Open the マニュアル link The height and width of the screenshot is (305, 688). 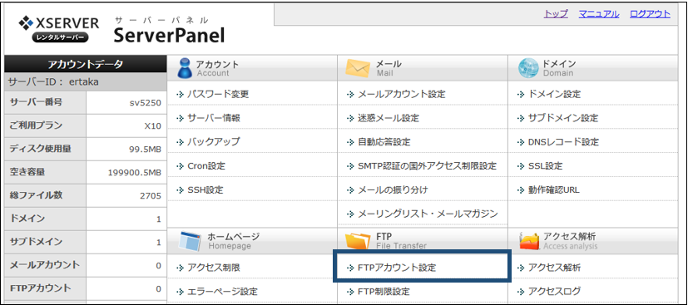click(x=598, y=14)
